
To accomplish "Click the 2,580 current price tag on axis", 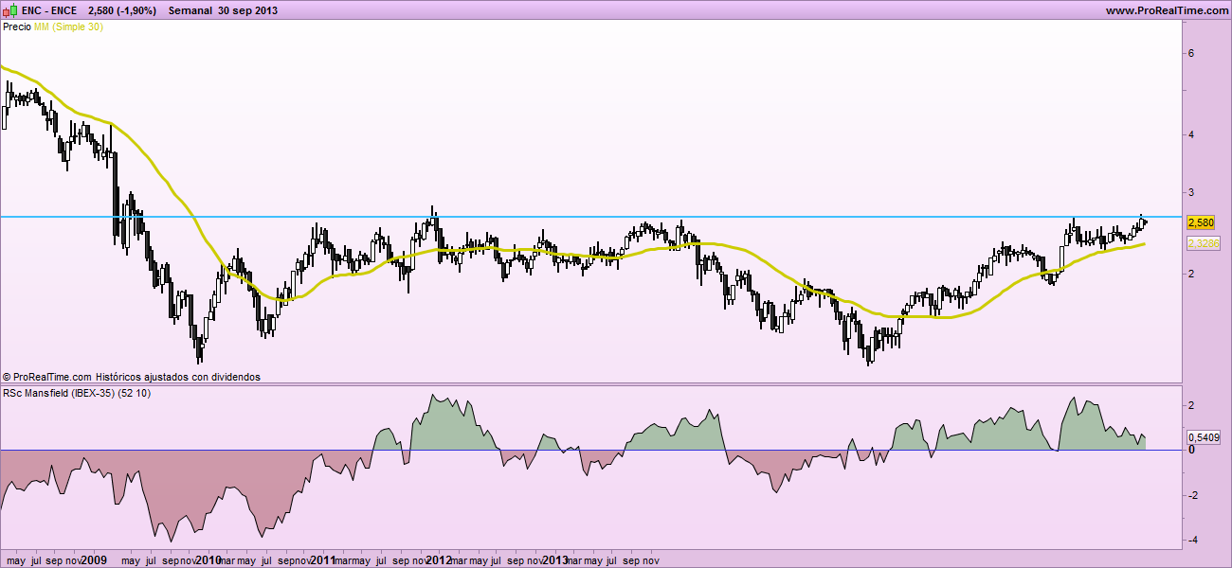I will [1201, 222].
